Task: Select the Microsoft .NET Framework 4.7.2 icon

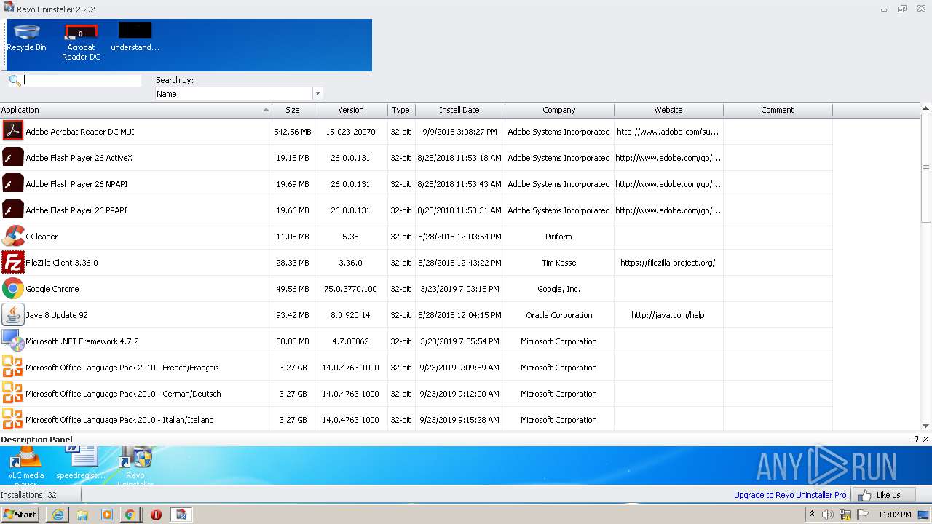Action: click(x=13, y=341)
